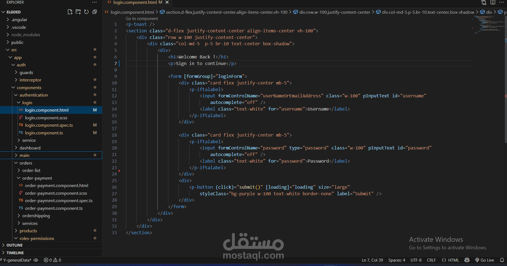
Task: Select login.component.html breadcrumb item
Action: click(x=132, y=12)
